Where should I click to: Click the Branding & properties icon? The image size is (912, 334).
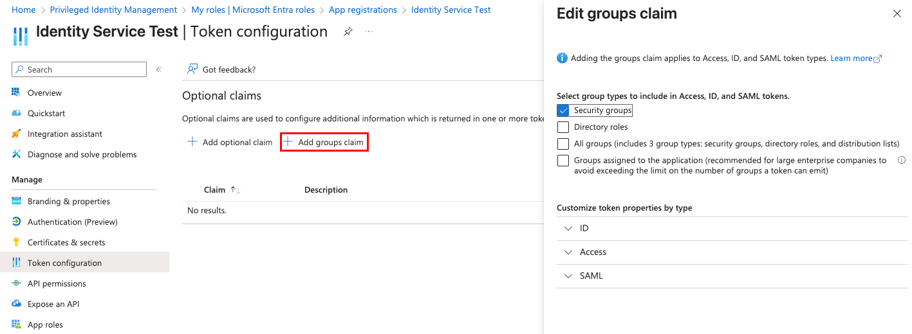pyautogui.click(x=17, y=201)
